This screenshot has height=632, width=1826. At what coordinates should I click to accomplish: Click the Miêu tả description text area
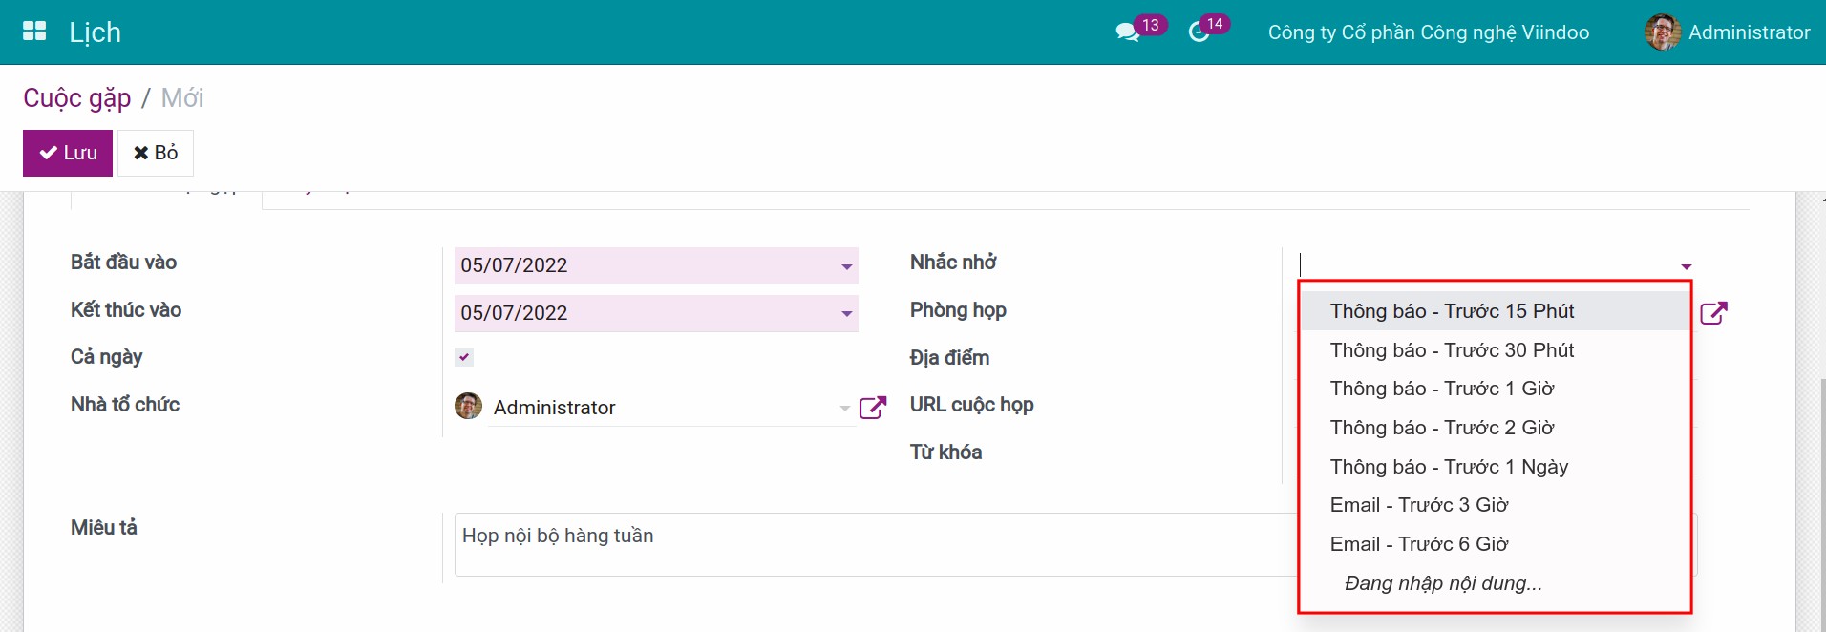pyautogui.click(x=874, y=544)
